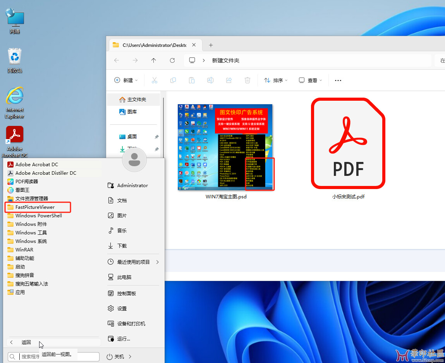
Task: Select 主文件夹 in the navigation pane
Action: click(x=133, y=99)
